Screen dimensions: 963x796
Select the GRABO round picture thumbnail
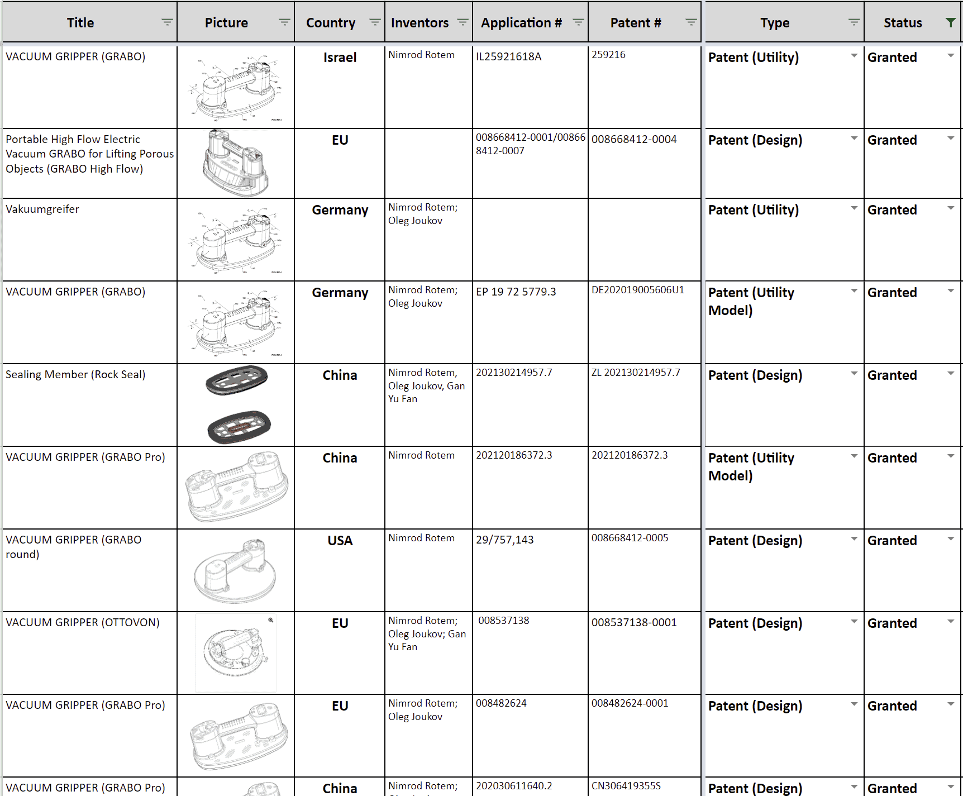tap(235, 571)
